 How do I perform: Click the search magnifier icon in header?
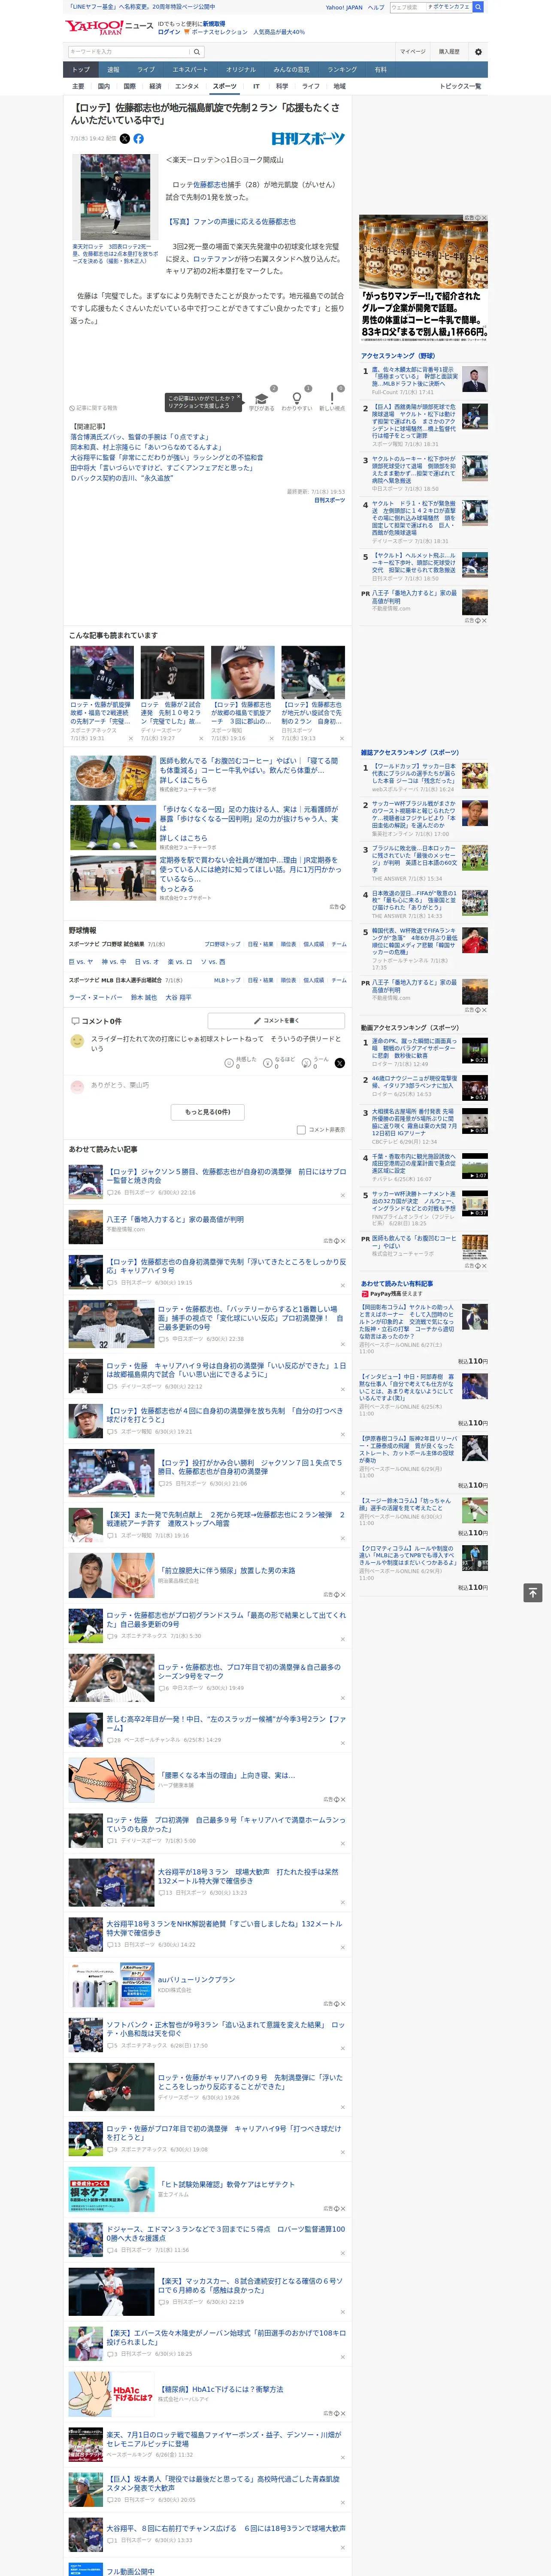pos(197,51)
